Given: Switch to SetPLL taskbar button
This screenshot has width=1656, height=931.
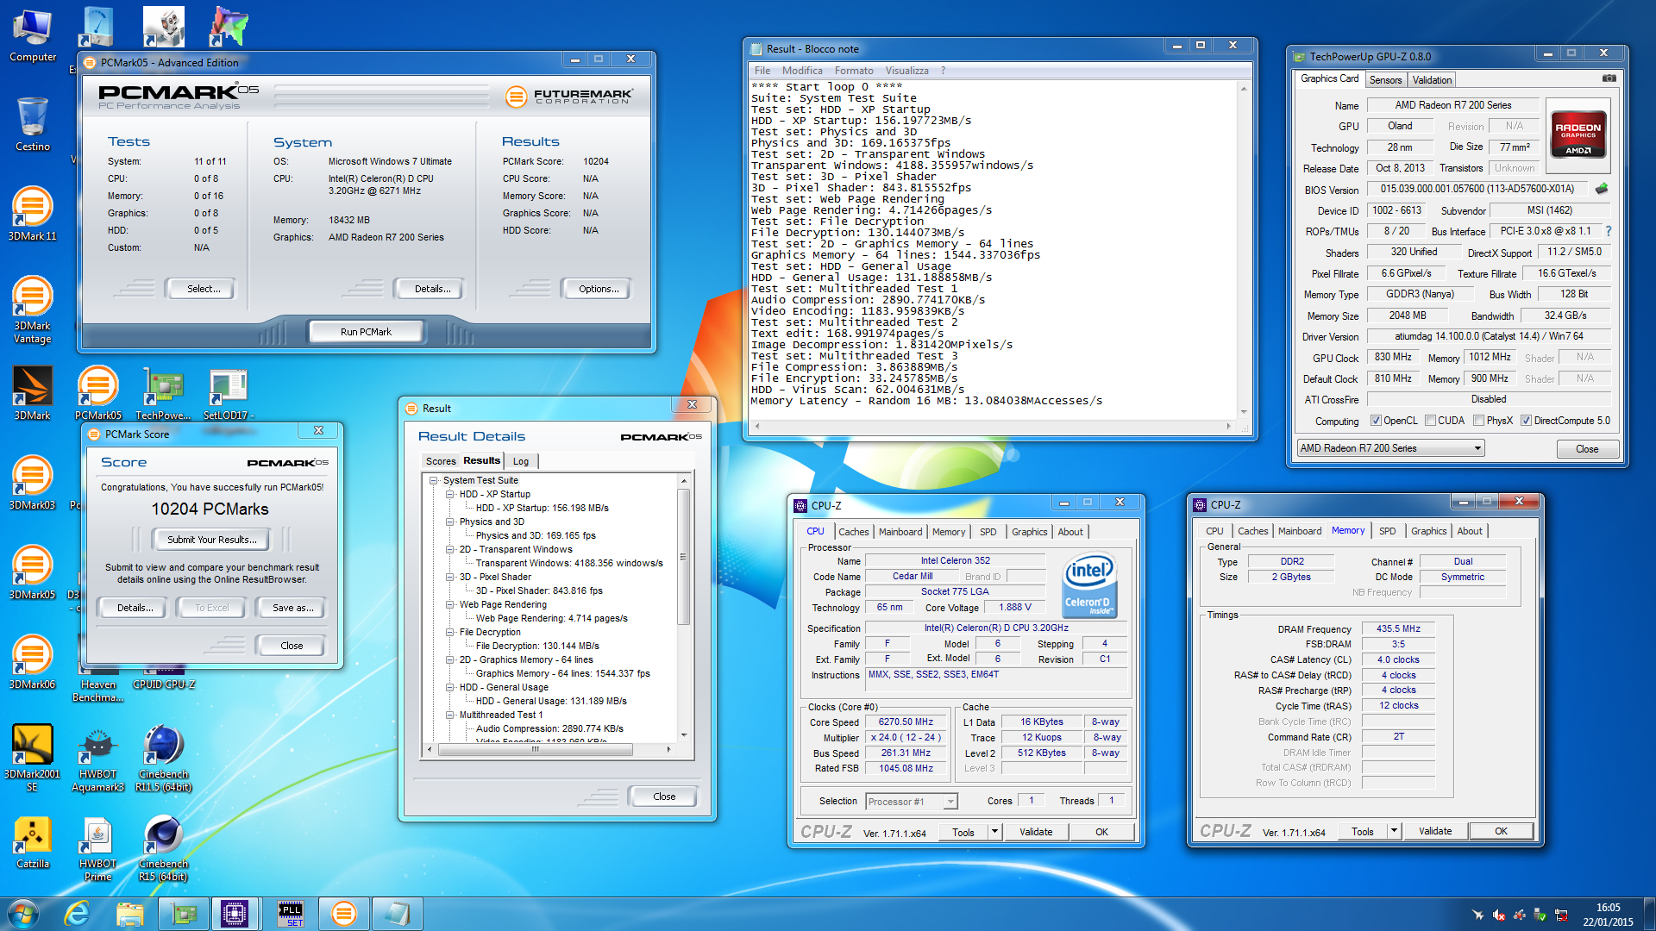Looking at the screenshot, I should [291, 913].
